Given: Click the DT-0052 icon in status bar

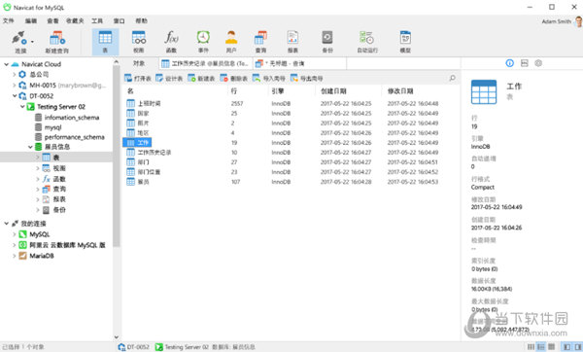Looking at the screenshot, I should (121, 347).
